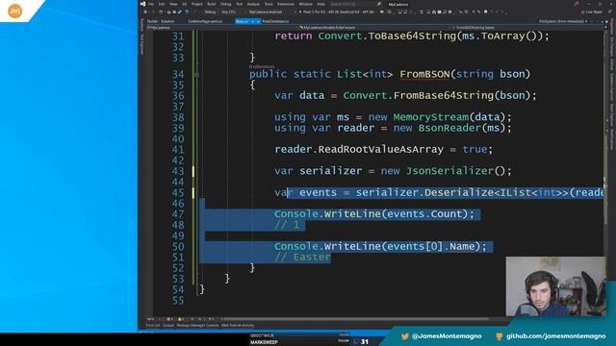The width and height of the screenshot is (616, 346).
Task: Collapse the FromBSON method outline
Action: (197, 74)
